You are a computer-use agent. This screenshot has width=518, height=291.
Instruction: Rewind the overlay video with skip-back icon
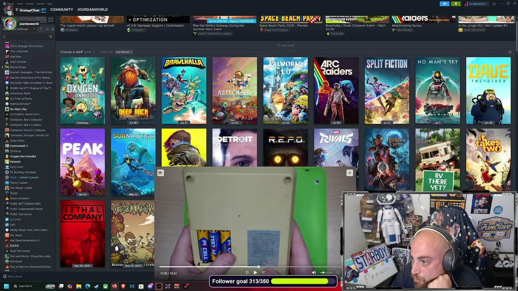tap(247, 273)
